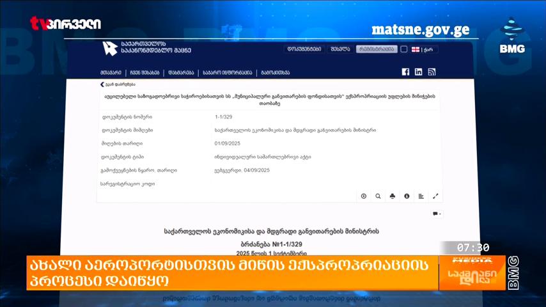Viewport: 546px width, 307px height.
Task: Click the დოკუმენტები header button
Action: click(304, 49)
